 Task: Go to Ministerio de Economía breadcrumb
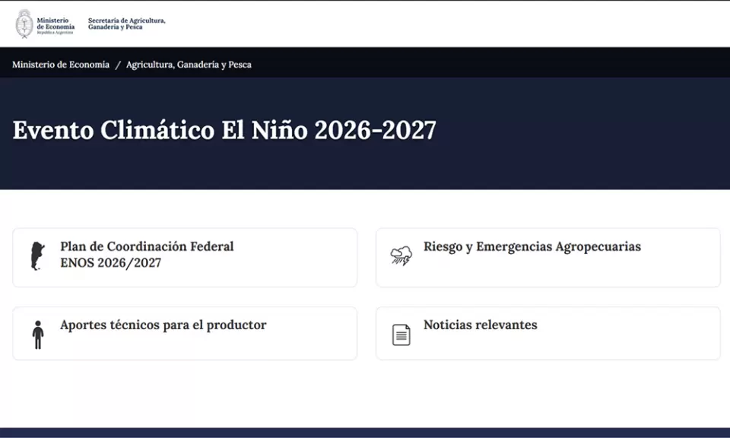pos(61,65)
